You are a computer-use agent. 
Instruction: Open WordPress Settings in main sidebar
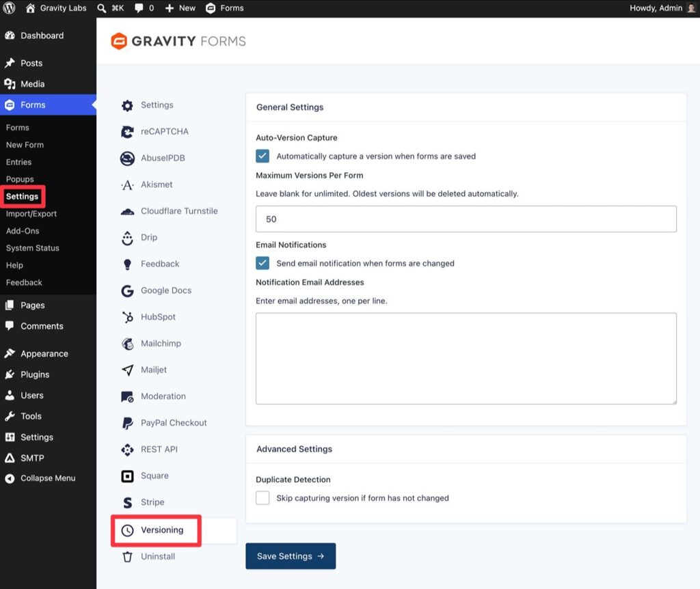[37, 437]
